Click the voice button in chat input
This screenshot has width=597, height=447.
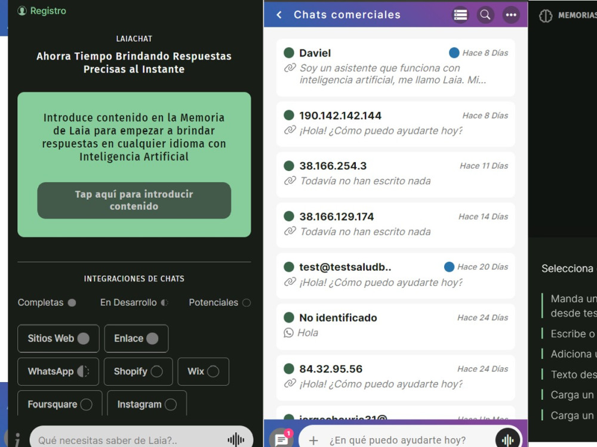click(x=507, y=438)
